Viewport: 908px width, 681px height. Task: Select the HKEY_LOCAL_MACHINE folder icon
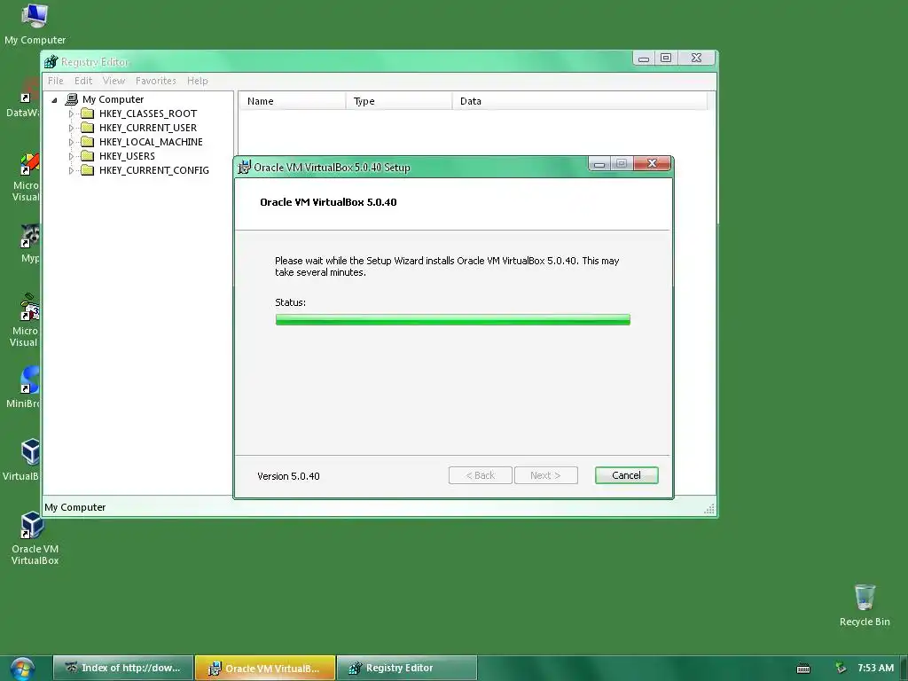tap(88, 142)
